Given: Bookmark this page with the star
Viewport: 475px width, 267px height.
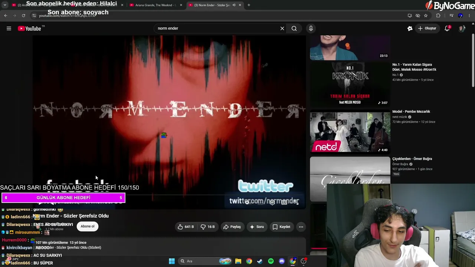Looking at the screenshot, I should point(426,16).
